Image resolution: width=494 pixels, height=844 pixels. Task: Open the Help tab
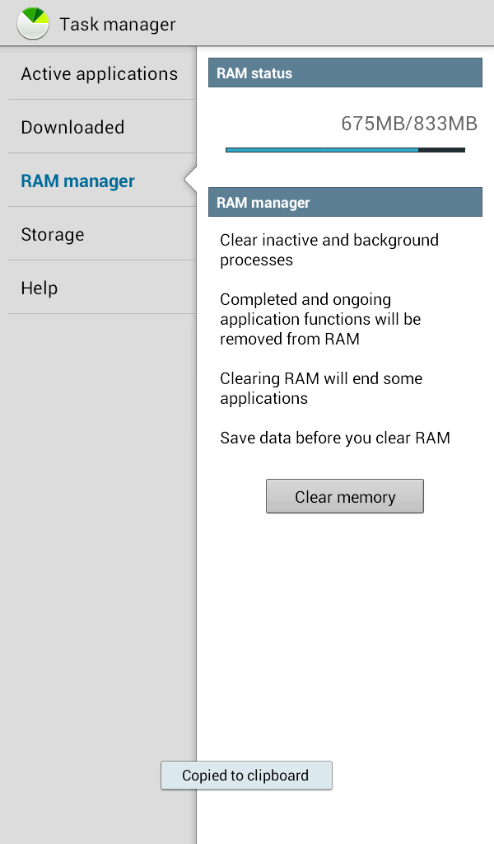(x=40, y=288)
